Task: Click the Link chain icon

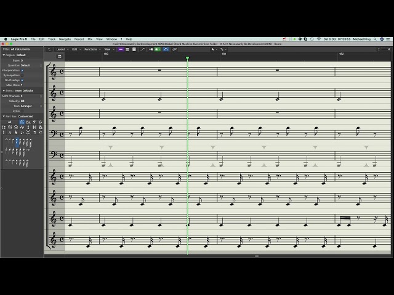Action: click(x=174, y=49)
